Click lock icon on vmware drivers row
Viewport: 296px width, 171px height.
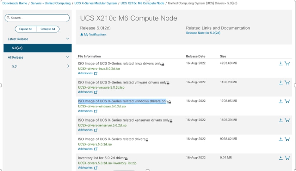coord(168,83)
